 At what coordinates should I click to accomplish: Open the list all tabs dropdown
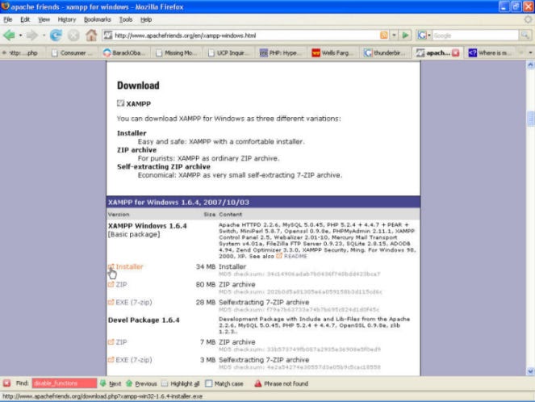click(x=530, y=52)
